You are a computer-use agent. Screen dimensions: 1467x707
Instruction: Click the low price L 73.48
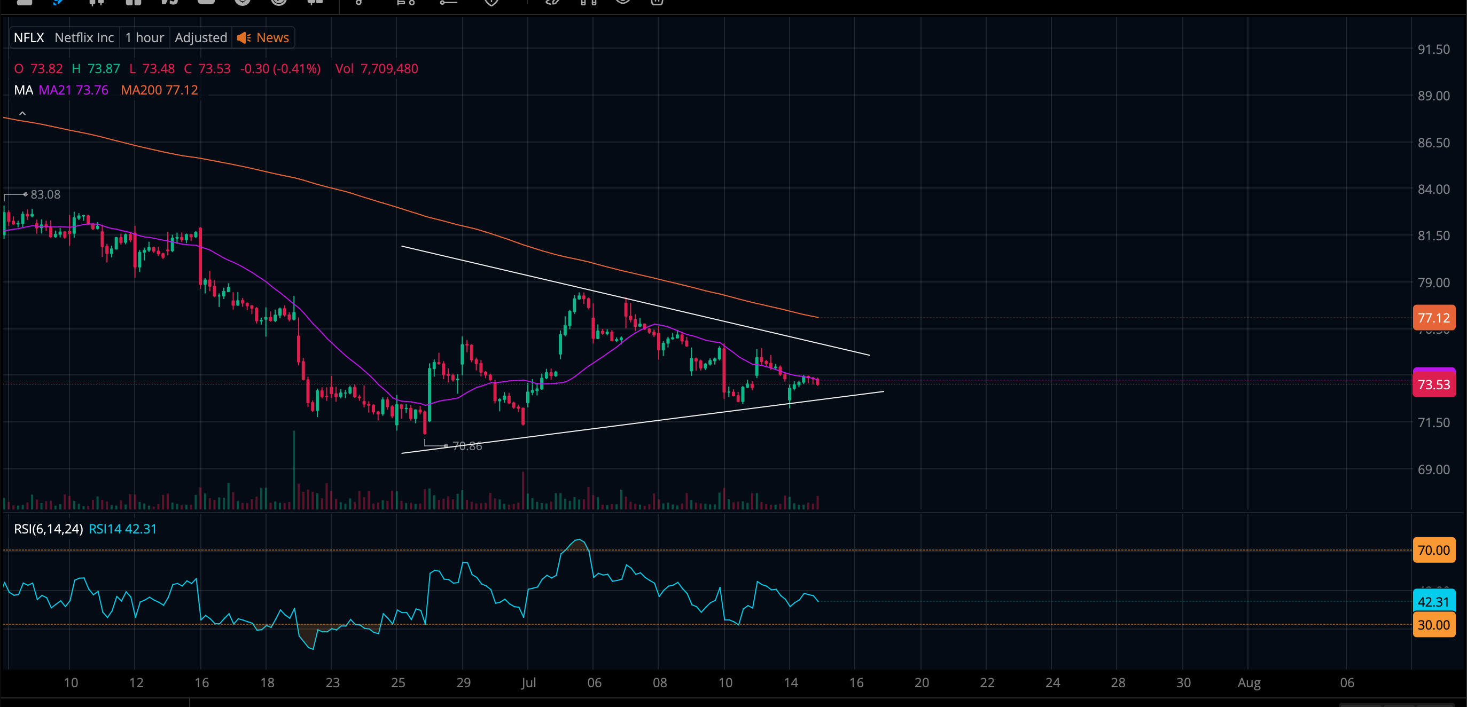pyautogui.click(x=152, y=69)
